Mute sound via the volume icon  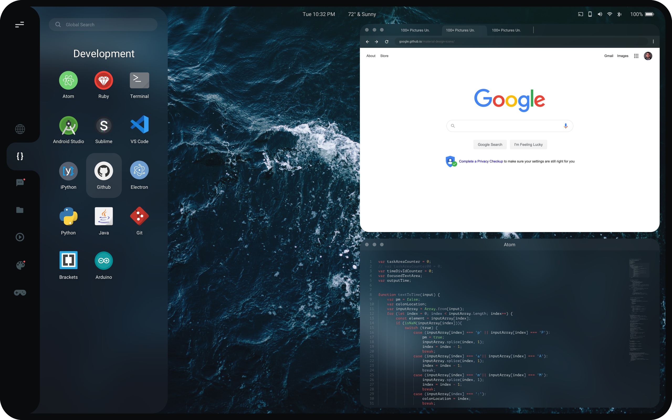[600, 14]
